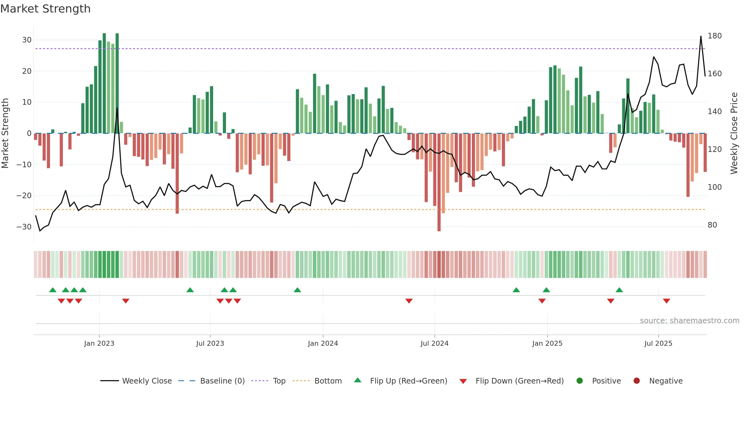The height and width of the screenshot is (422, 750).
Task: Click the Jul 2025 x-axis label
Action: [658, 343]
